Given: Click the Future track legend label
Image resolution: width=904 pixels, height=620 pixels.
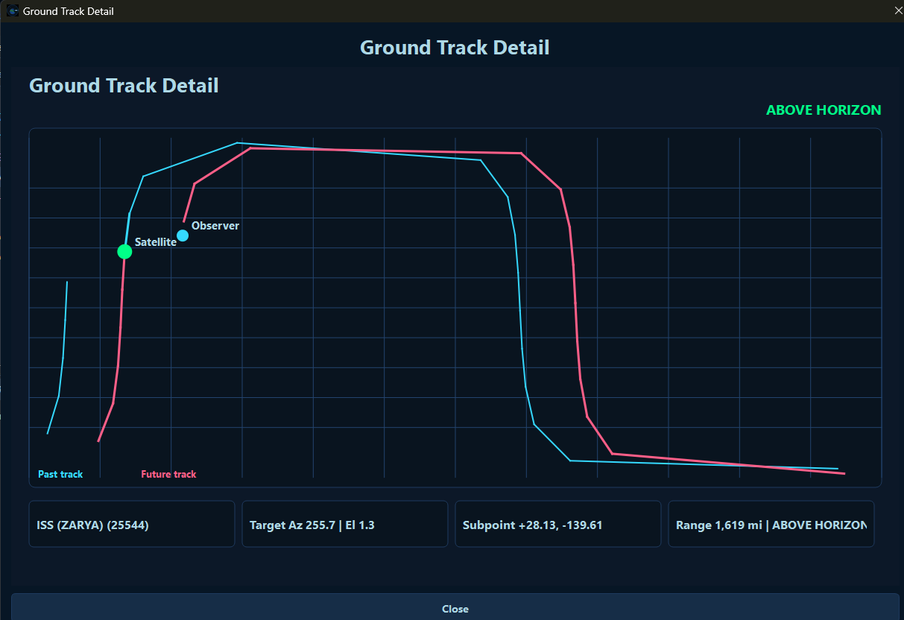Looking at the screenshot, I should [x=168, y=474].
